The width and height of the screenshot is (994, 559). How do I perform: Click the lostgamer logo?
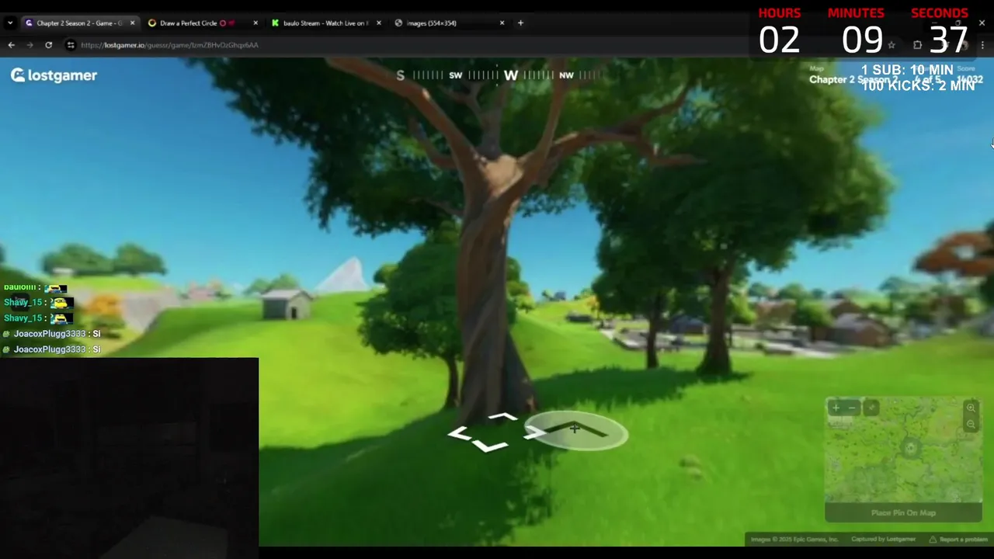54,75
